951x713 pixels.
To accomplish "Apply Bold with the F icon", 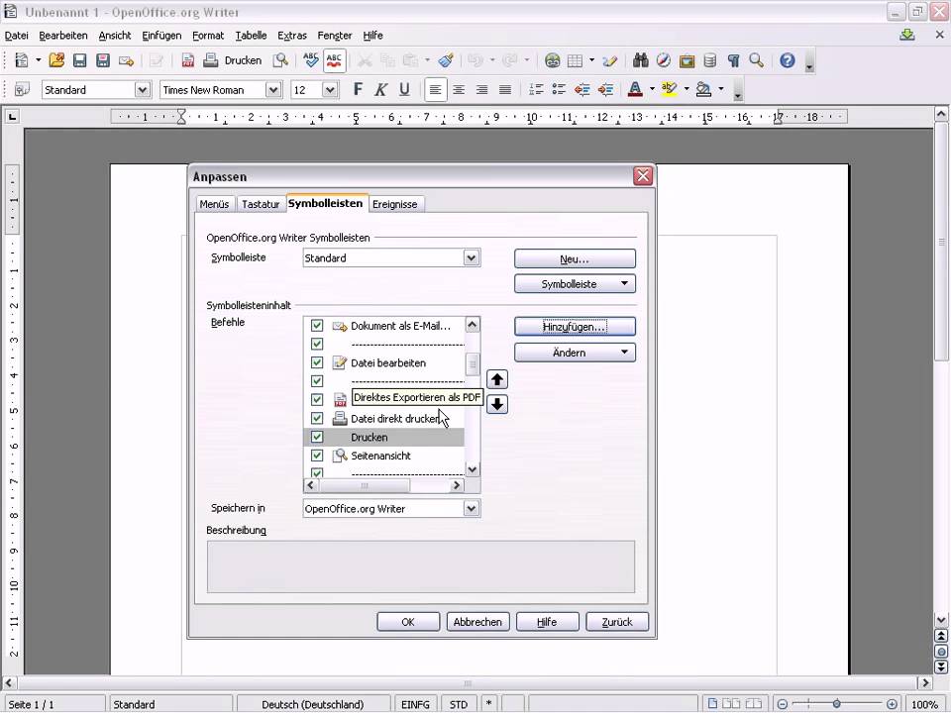I will 358,90.
